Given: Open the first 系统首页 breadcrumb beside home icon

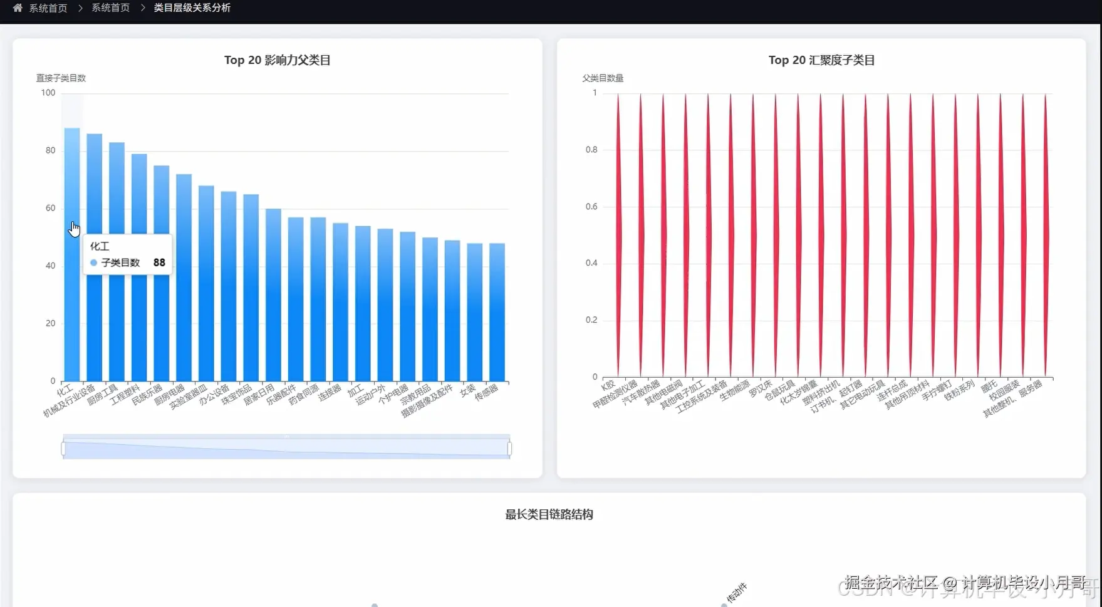Looking at the screenshot, I should coord(48,8).
